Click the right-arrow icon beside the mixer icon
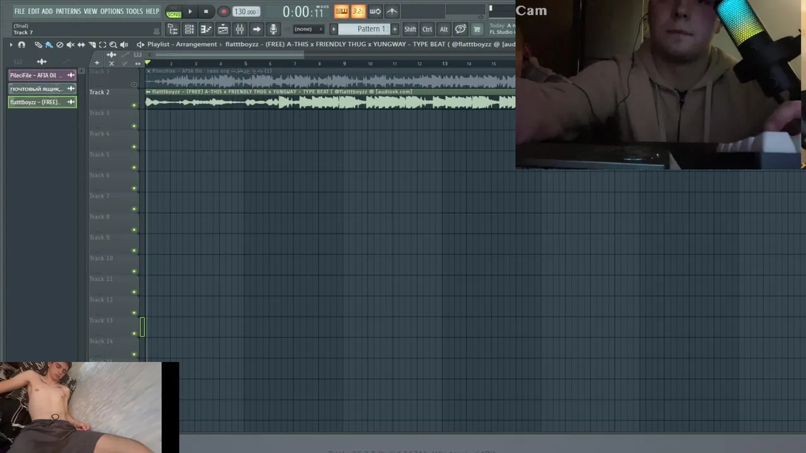 coord(256,29)
